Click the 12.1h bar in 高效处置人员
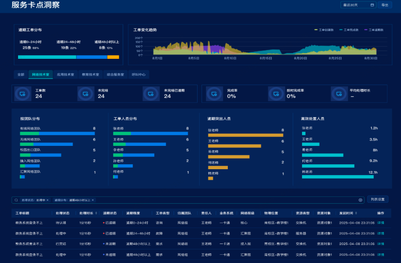Viewport: 401px width, 263px height. click(x=338, y=177)
